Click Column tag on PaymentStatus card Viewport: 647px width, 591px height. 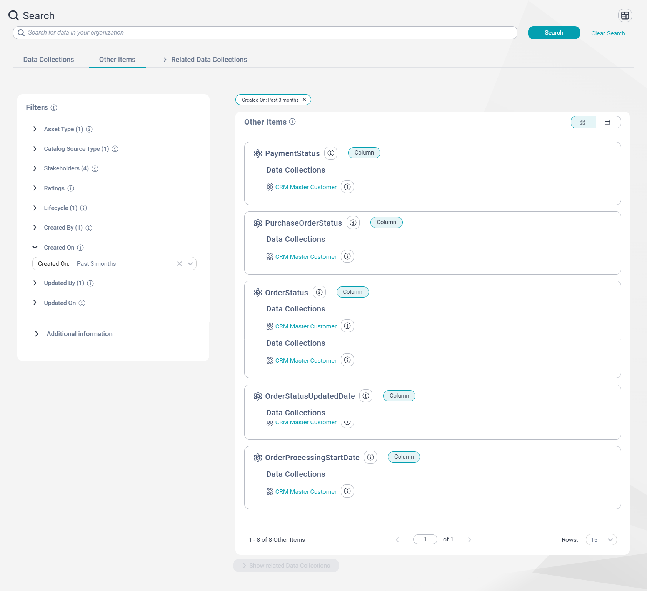click(364, 153)
